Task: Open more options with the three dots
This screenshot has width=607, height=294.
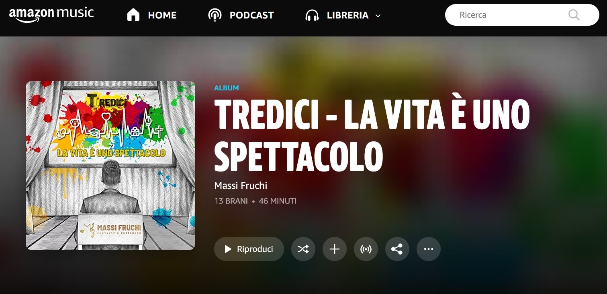Action: tap(429, 249)
